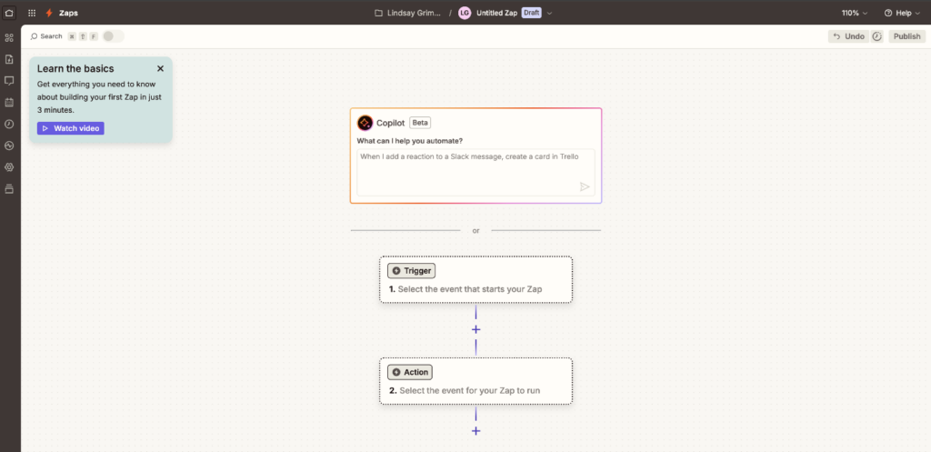Click the Help question mark icon
This screenshot has width=931, height=452.
pyautogui.click(x=888, y=13)
